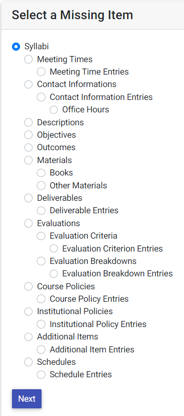Select Institutional Policy Entries

point(41,324)
